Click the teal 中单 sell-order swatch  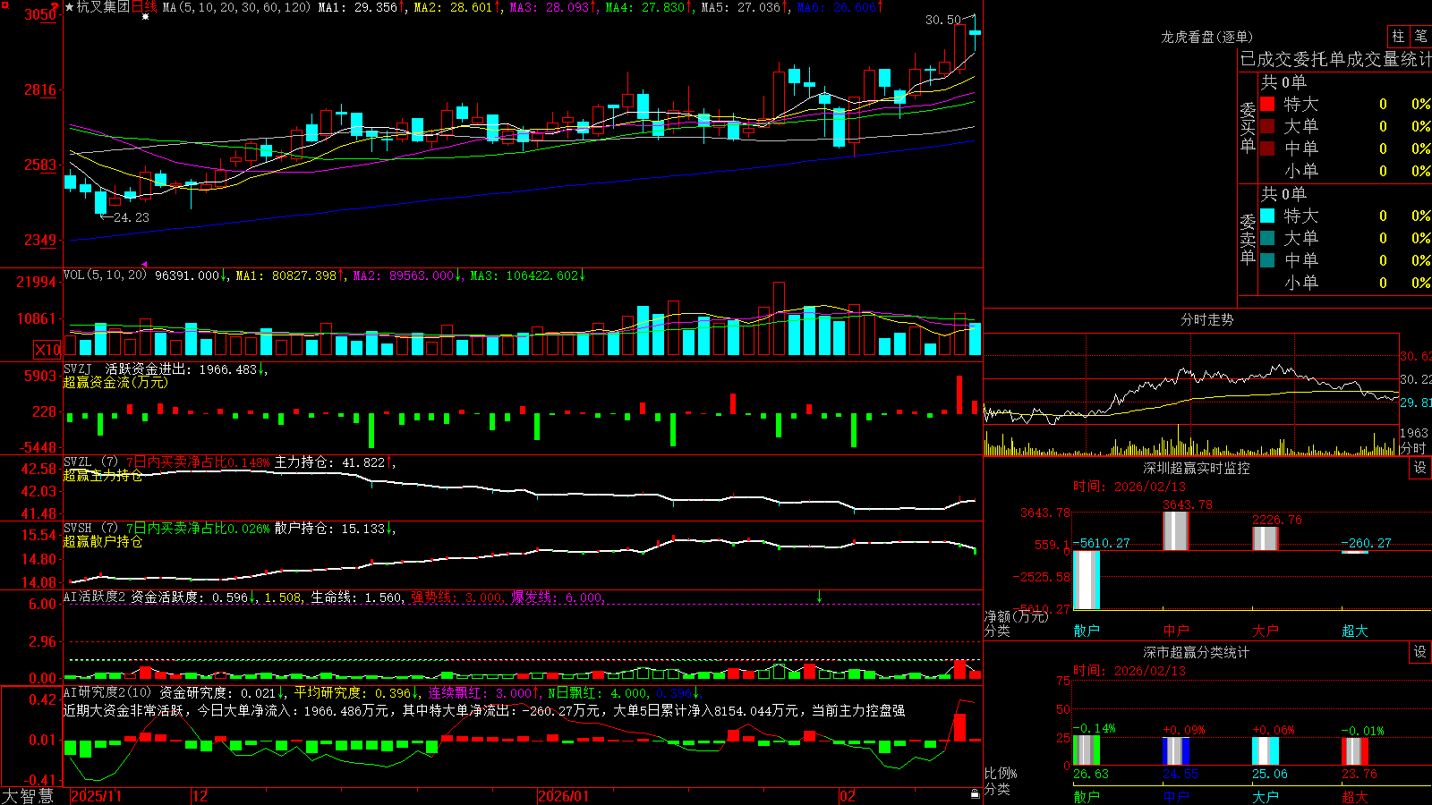[1267, 260]
